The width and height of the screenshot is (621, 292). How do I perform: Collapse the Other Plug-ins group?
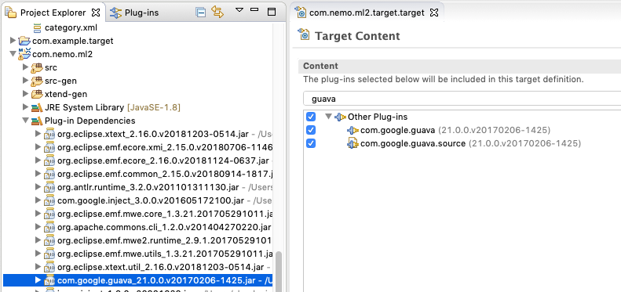(328, 117)
